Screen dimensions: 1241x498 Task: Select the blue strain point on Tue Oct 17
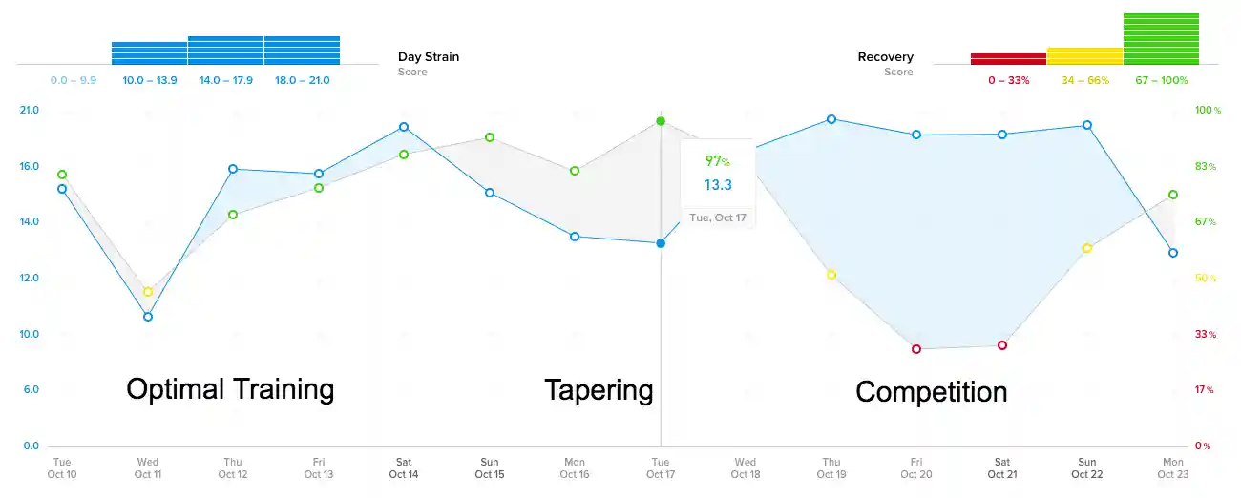pyautogui.click(x=661, y=243)
